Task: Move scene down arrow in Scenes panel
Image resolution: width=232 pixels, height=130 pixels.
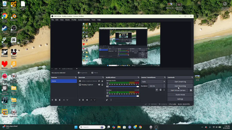Action: pyautogui.click(x=67, y=100)
